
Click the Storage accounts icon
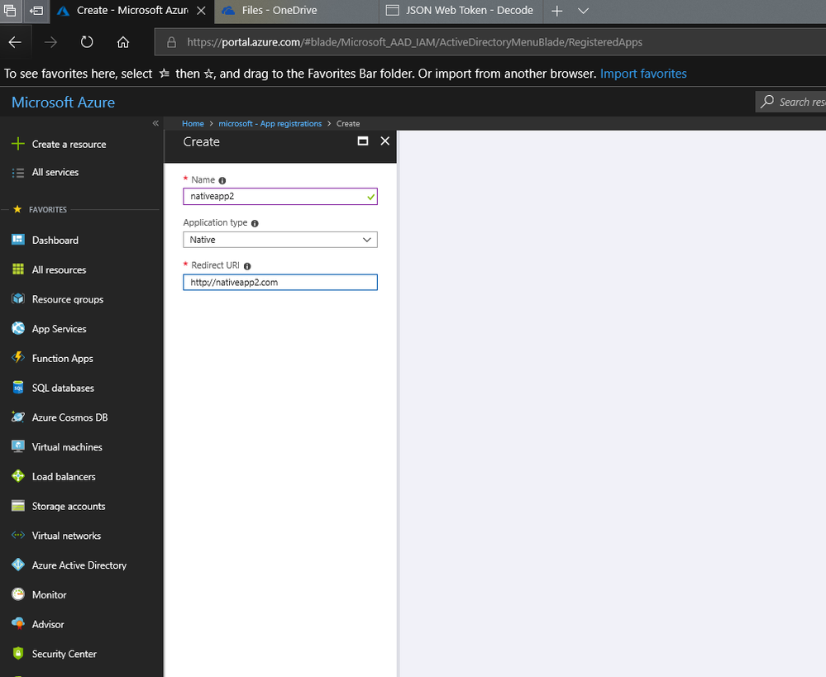18,506
